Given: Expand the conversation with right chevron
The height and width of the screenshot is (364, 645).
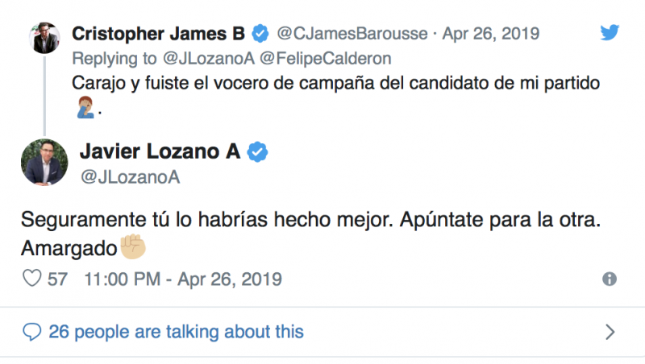Looking at the screenshot, I should tap(610, 331).
